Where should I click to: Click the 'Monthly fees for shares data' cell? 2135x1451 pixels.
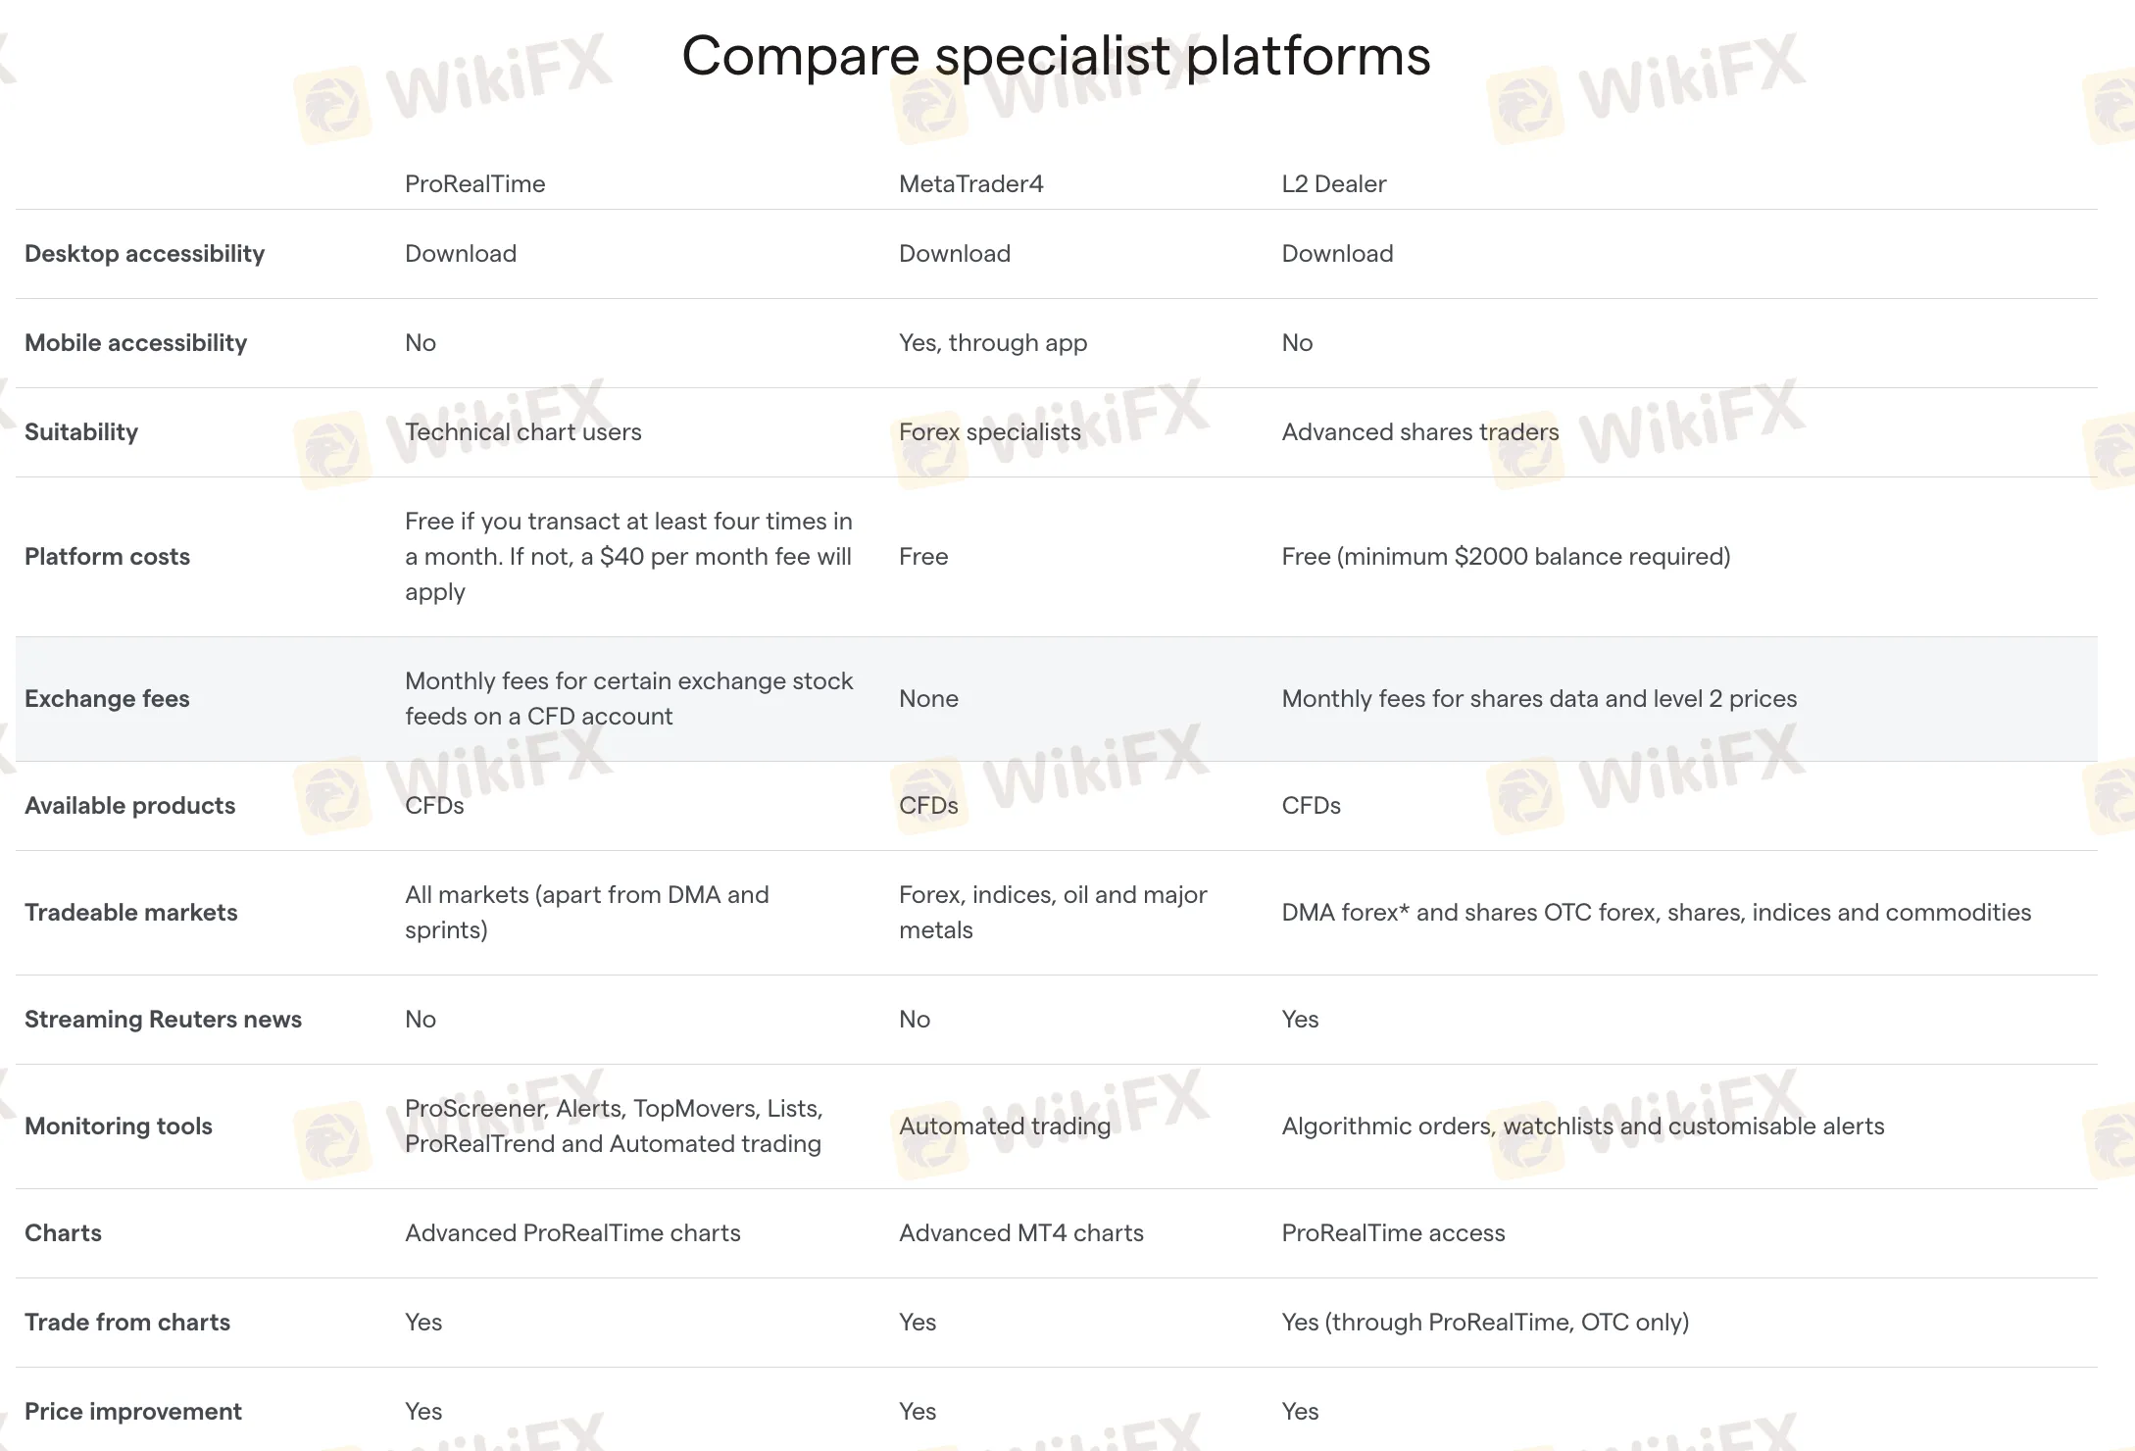point(1539,699)
